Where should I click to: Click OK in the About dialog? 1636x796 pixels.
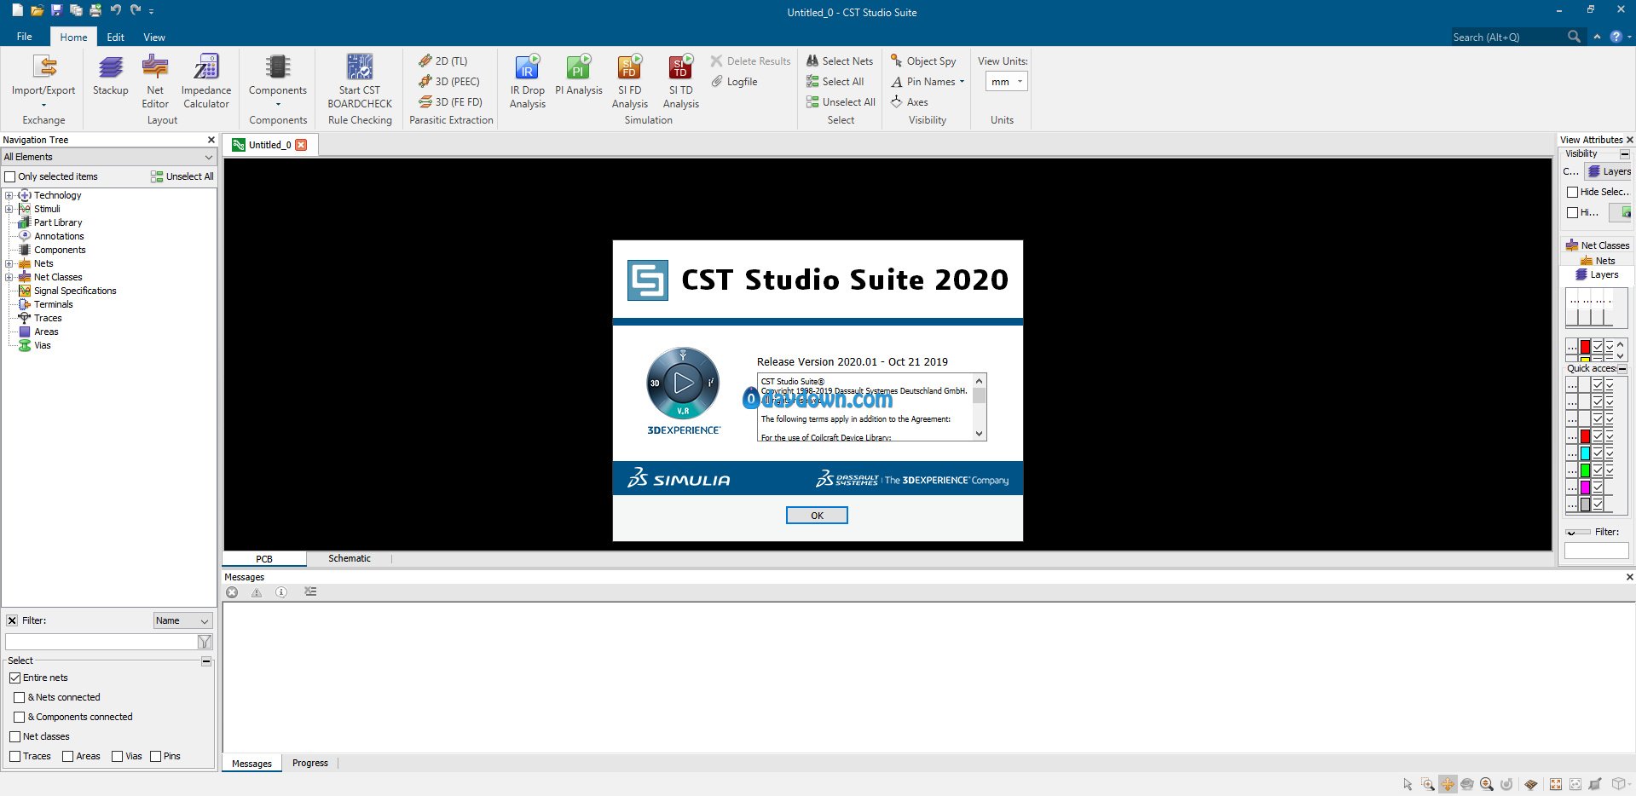point(817,516)
